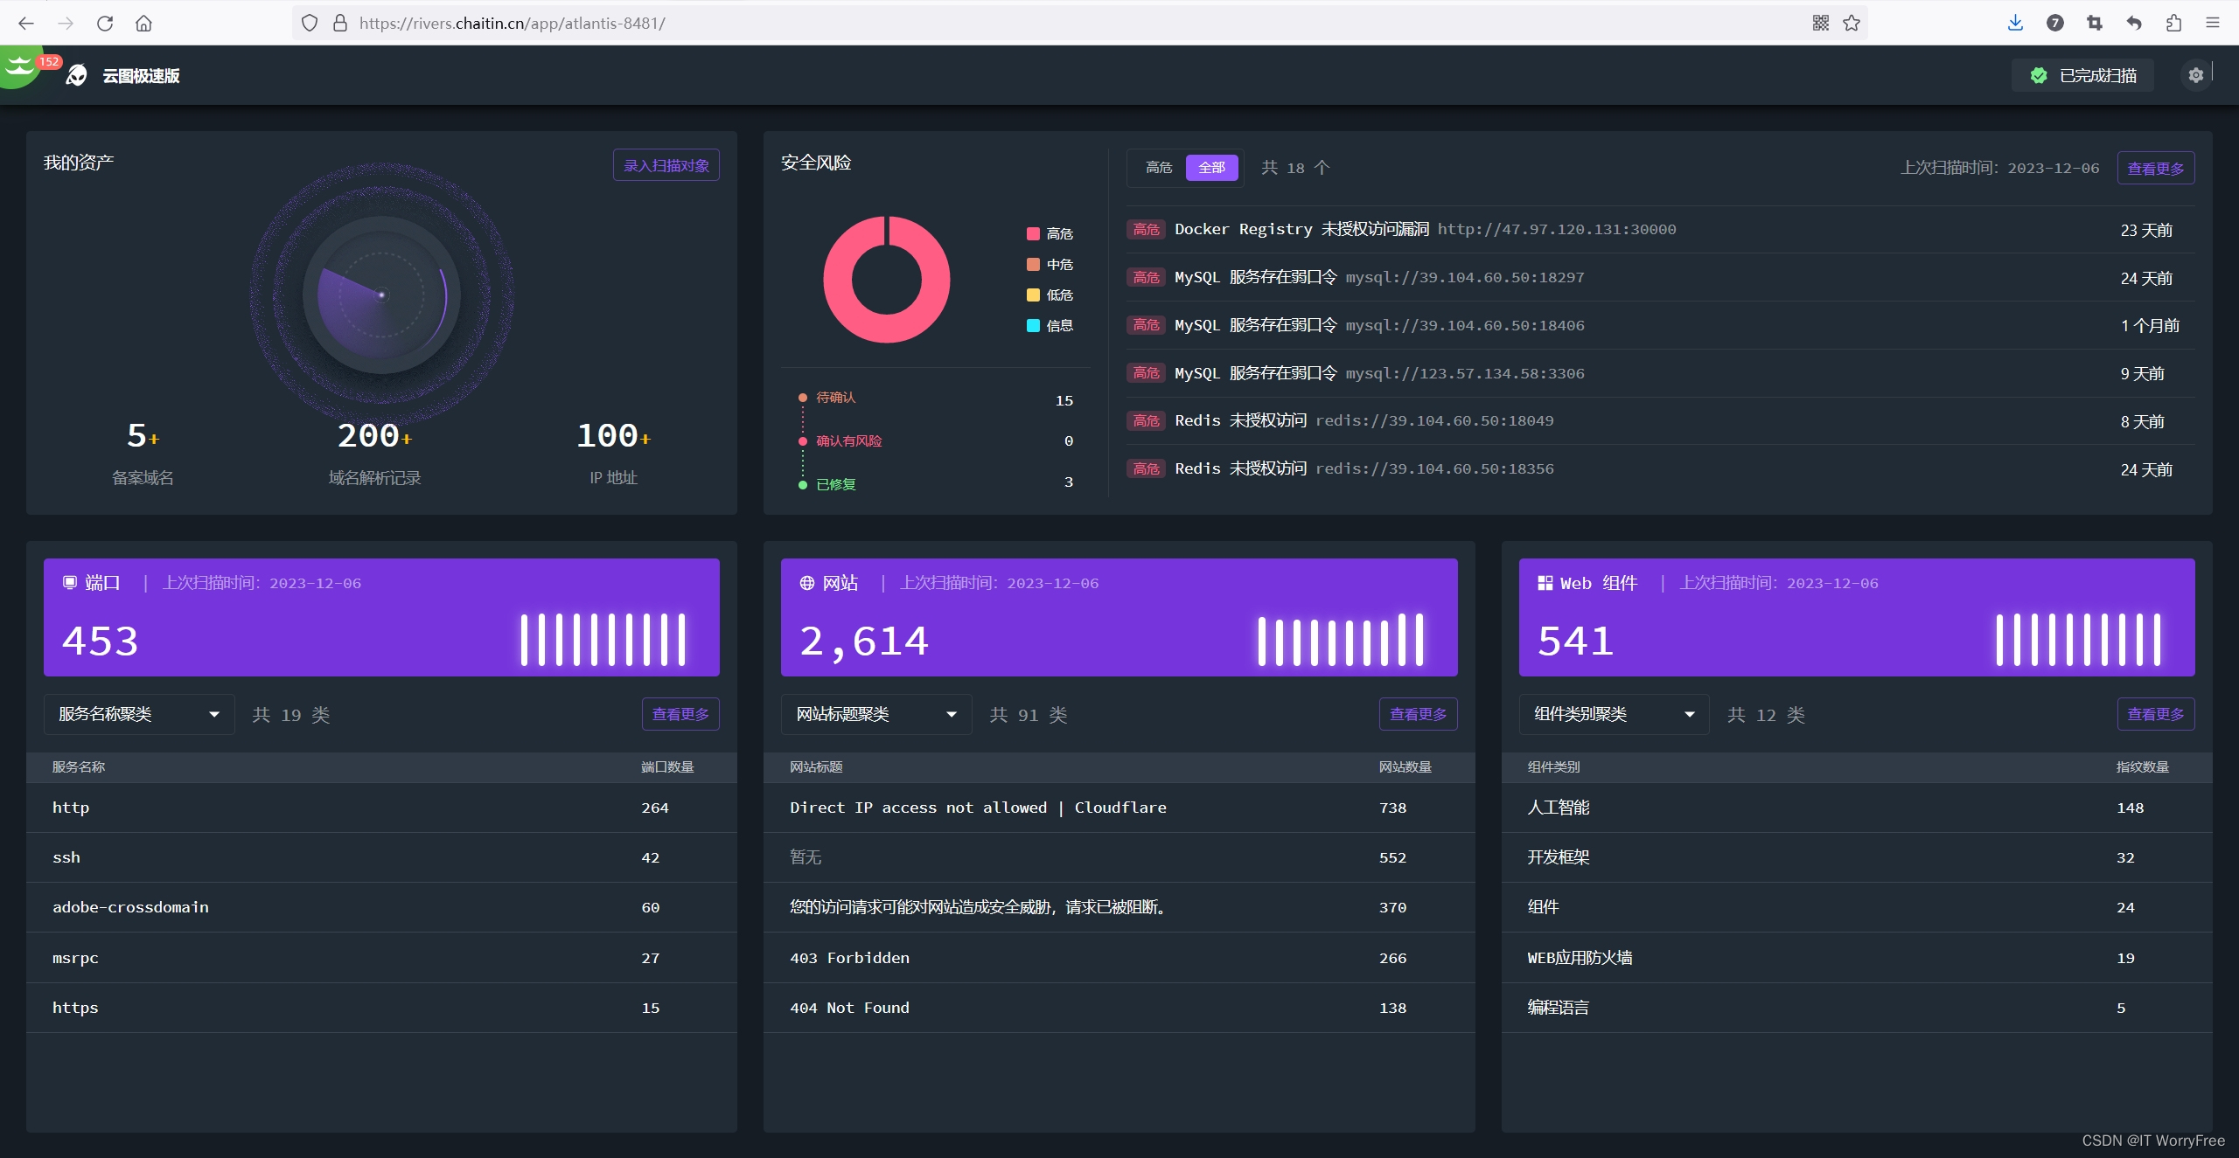This screenshot has width=2239, height=1158.
Task: Toggle the 信息 cyan legend swatch
Action: tap(1033, 325)
